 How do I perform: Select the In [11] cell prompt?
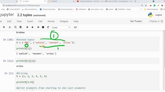[9, 61]
